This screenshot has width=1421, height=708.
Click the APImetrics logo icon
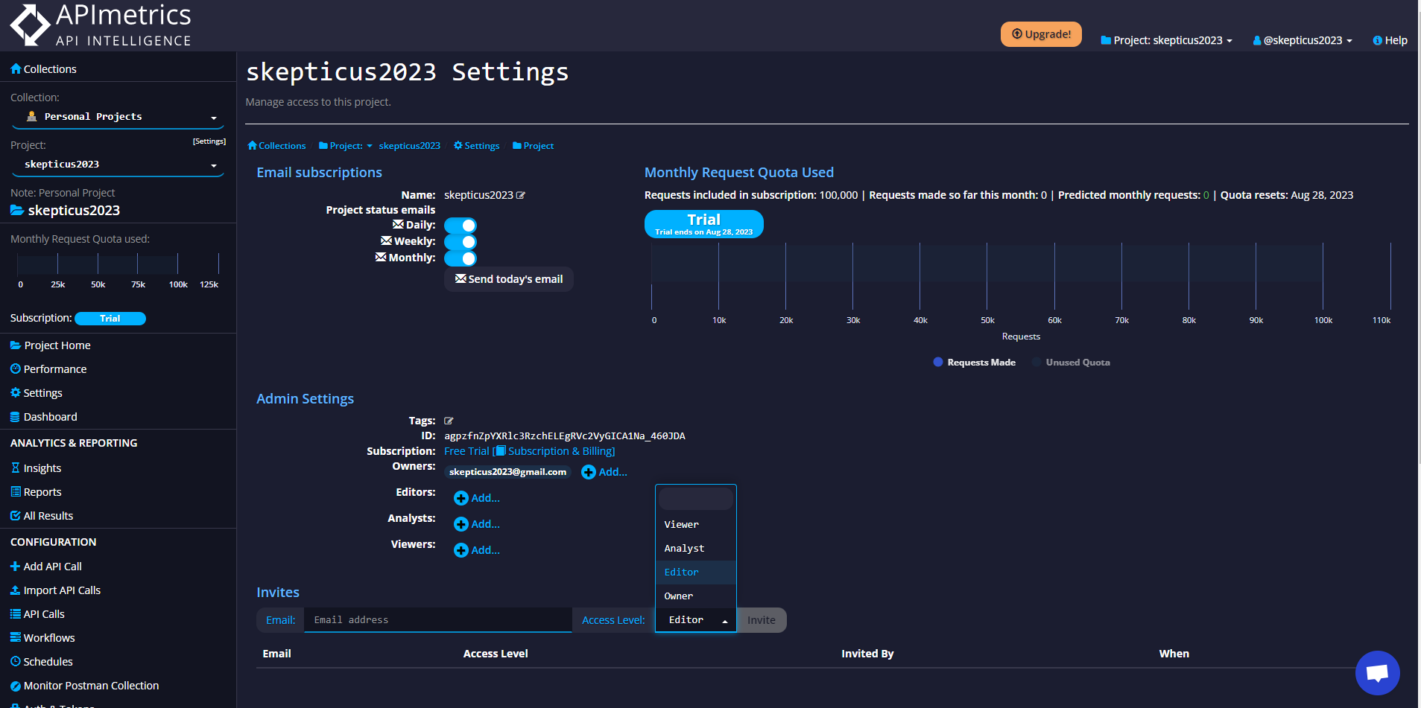[30, 25]
